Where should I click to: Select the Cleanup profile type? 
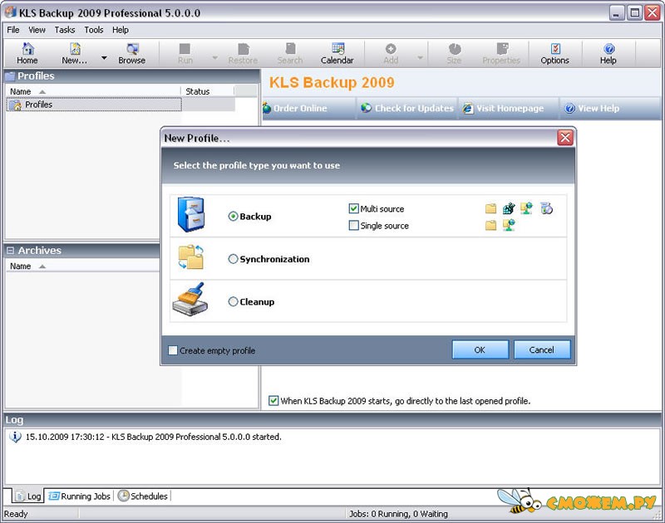tap(233, 301)
